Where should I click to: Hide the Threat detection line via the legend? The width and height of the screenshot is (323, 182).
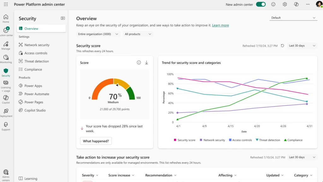pyautogui.click(x=268, y=140)
